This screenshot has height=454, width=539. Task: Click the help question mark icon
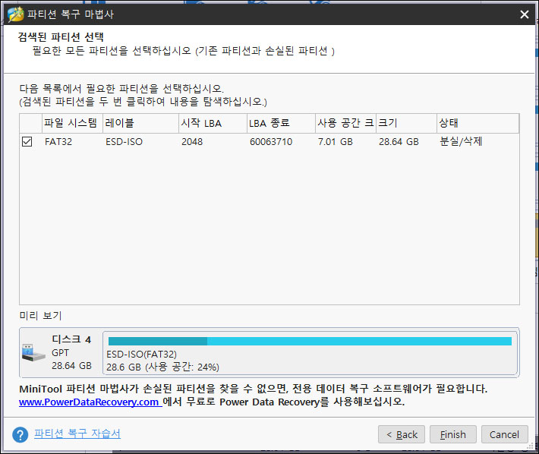[20, 435]
